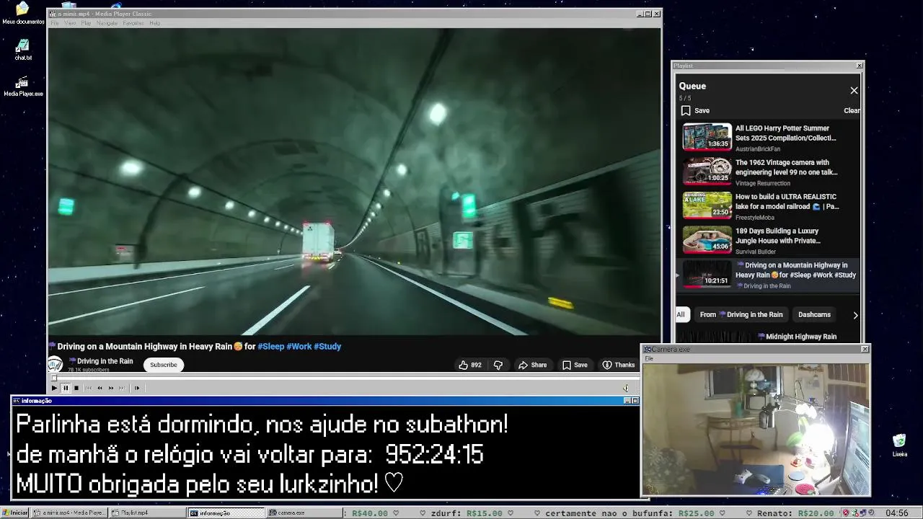Viewport: 923px width, 519px height.
Task: Click the #Sleep hashtag in video title
Action: click(x=271, y=347)
